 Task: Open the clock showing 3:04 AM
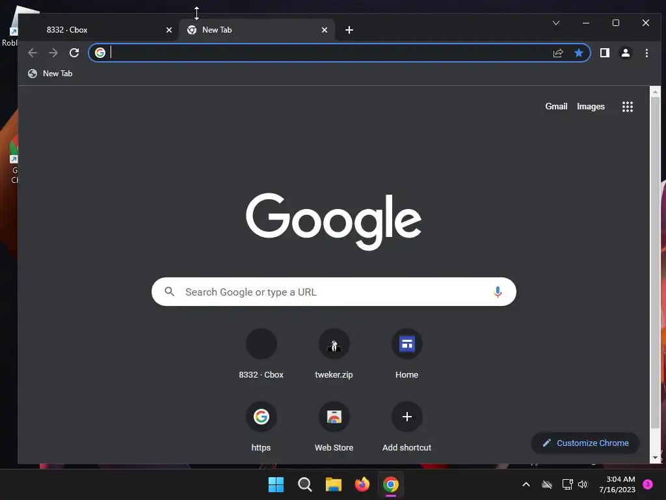[x=617, y=484]
